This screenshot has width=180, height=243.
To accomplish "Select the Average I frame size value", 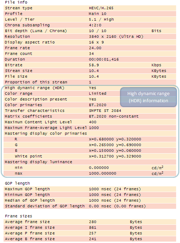I will (93, 228).
